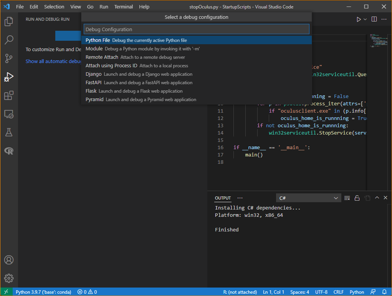Open the Go menu

tap(90, 7)
